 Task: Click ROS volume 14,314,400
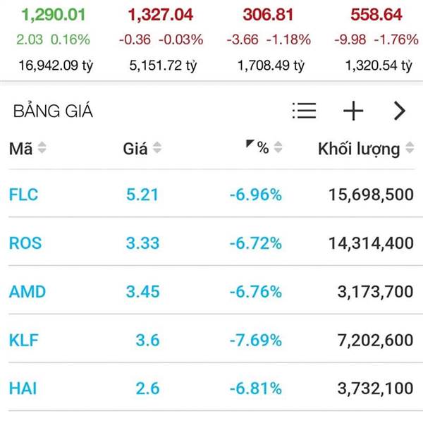pos(371,243)
